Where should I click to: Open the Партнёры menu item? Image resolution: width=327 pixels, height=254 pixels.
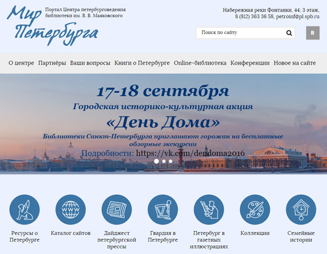coord(52,63)
